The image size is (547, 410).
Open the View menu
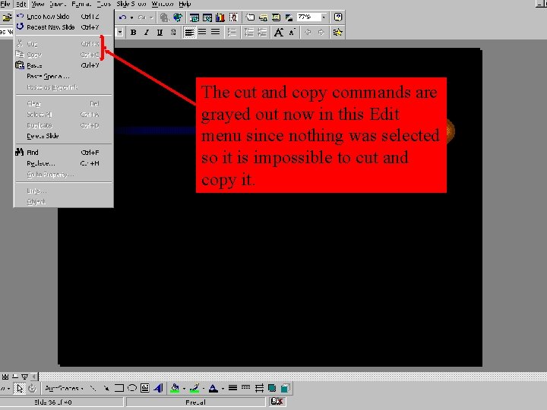coord(38,4)
